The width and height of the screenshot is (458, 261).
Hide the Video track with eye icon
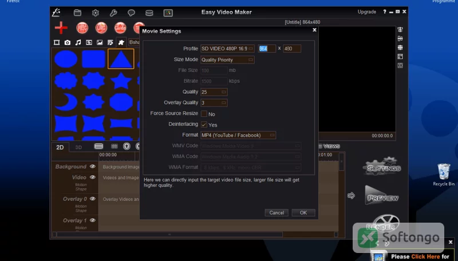[x=93, y=177]
